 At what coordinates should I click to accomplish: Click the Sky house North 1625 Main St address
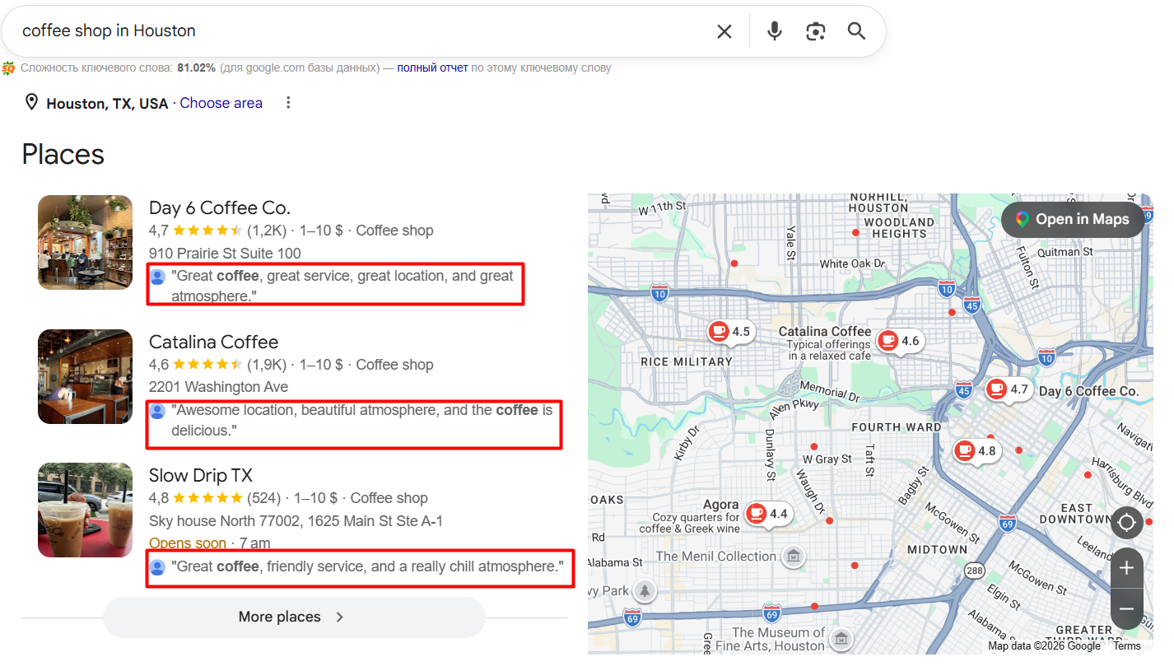click(x=296, y=521)
